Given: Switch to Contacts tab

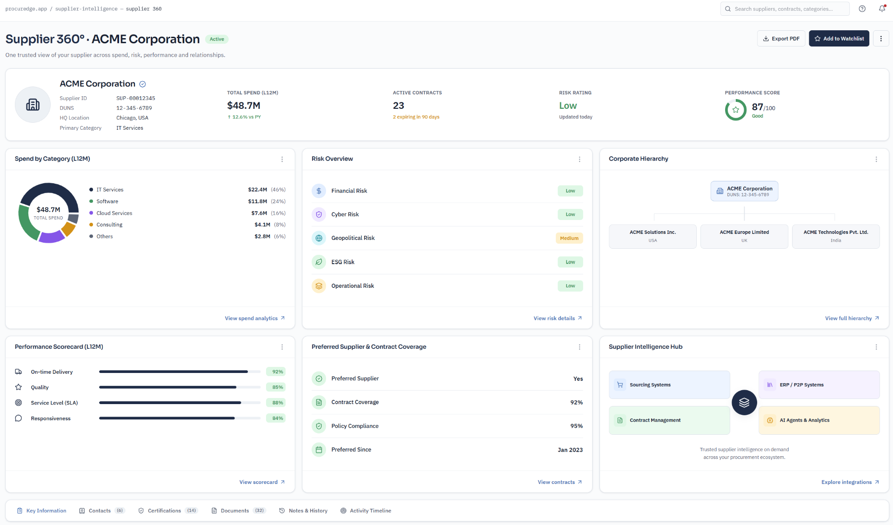Looking at the screenshot, I should [x=102, y=511].
